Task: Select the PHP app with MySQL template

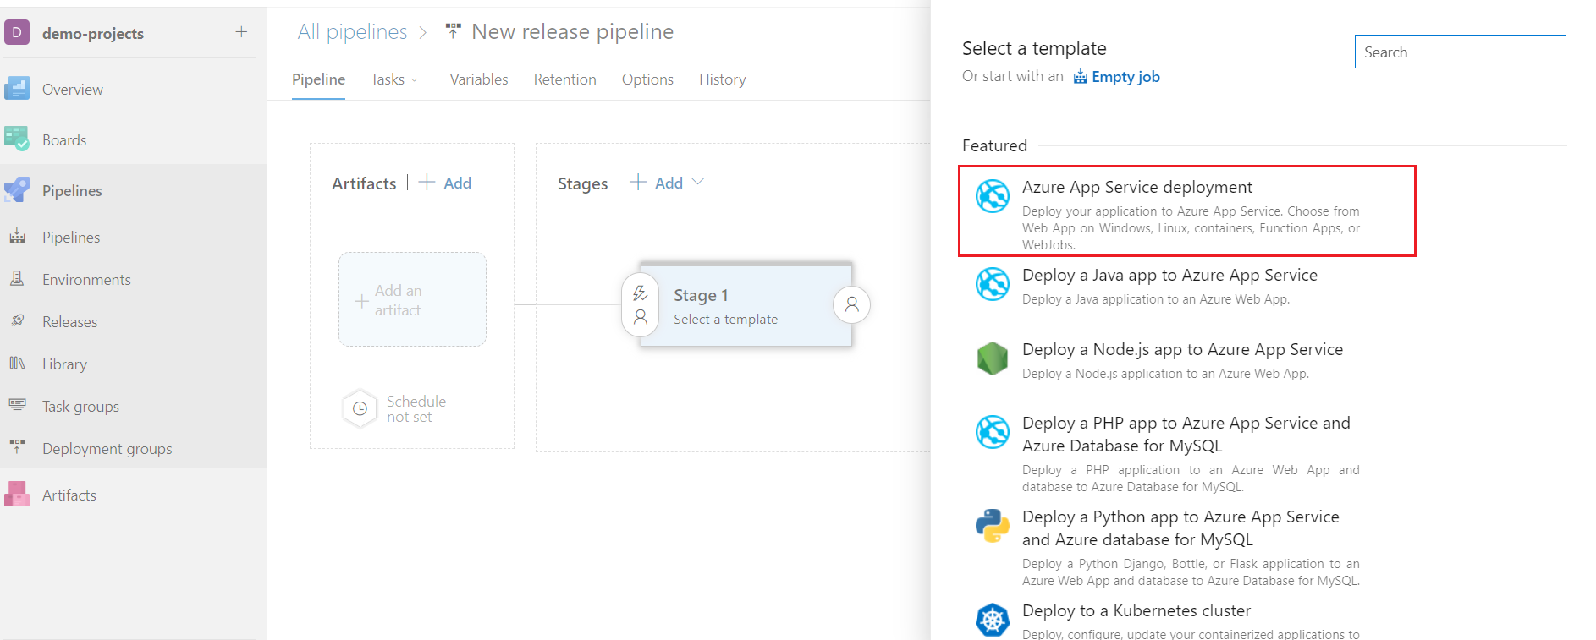Action: 1186,435
